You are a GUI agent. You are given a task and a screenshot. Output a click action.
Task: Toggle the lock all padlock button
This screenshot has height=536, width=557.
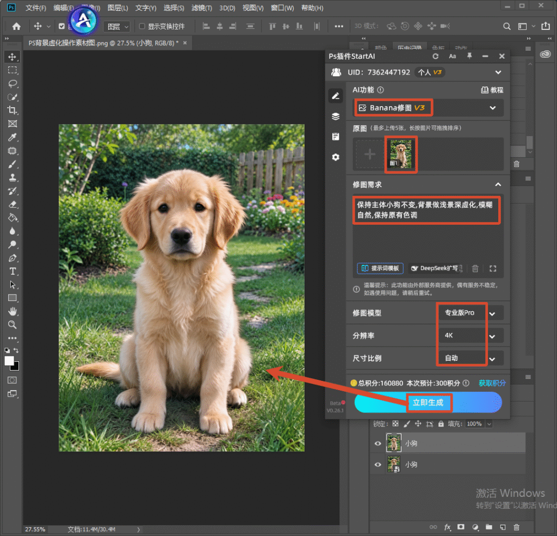441,424
